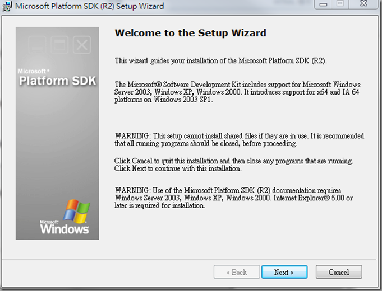Click the 'Welcome to the Setup Wizard' heading
This screenshot has height=291, width=382.
click(x=191, y=33)
